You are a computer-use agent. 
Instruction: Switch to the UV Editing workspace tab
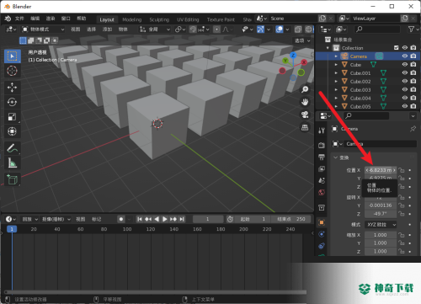pos(188,19)
